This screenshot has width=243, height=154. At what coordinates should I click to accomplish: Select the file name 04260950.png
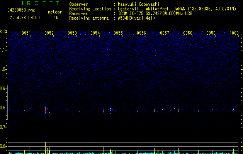coord(21,10)
